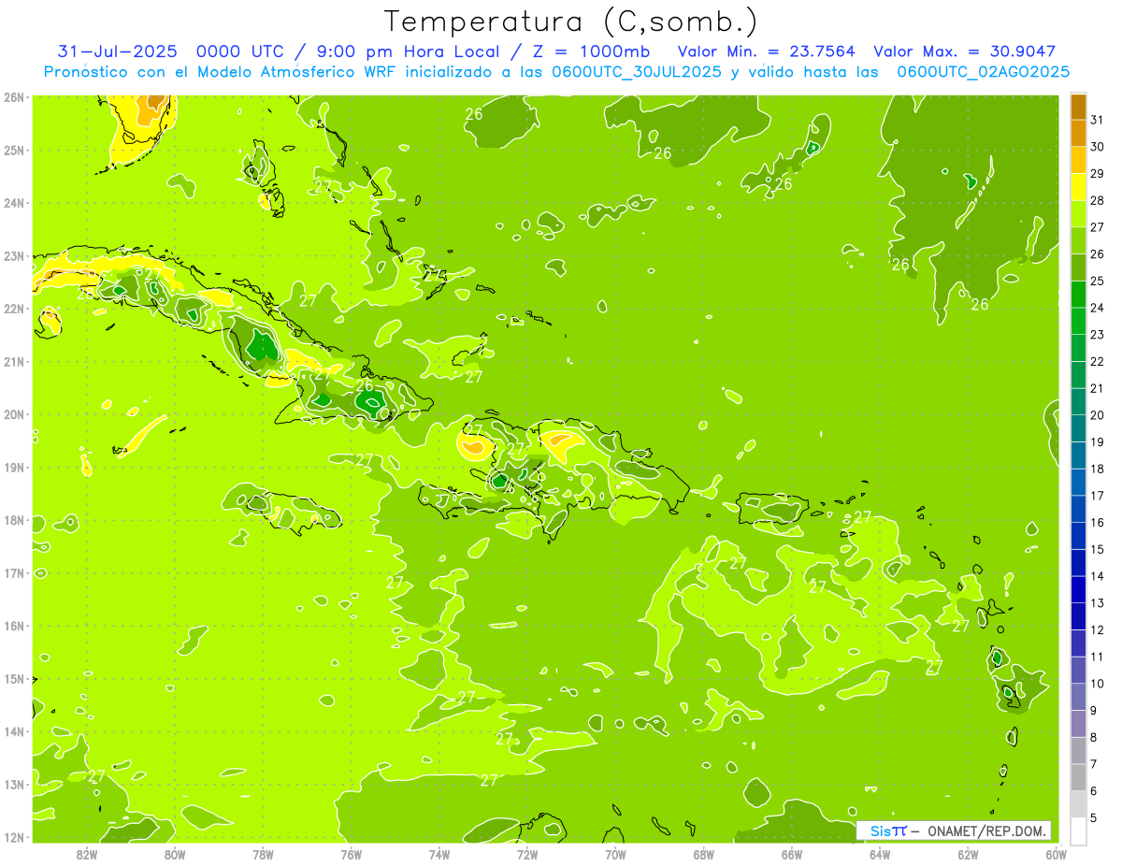This screenshot has width=1122, height=867.
Task: Pick the purple swatch between 9 and 10
Action: [x=1078, y=697]
